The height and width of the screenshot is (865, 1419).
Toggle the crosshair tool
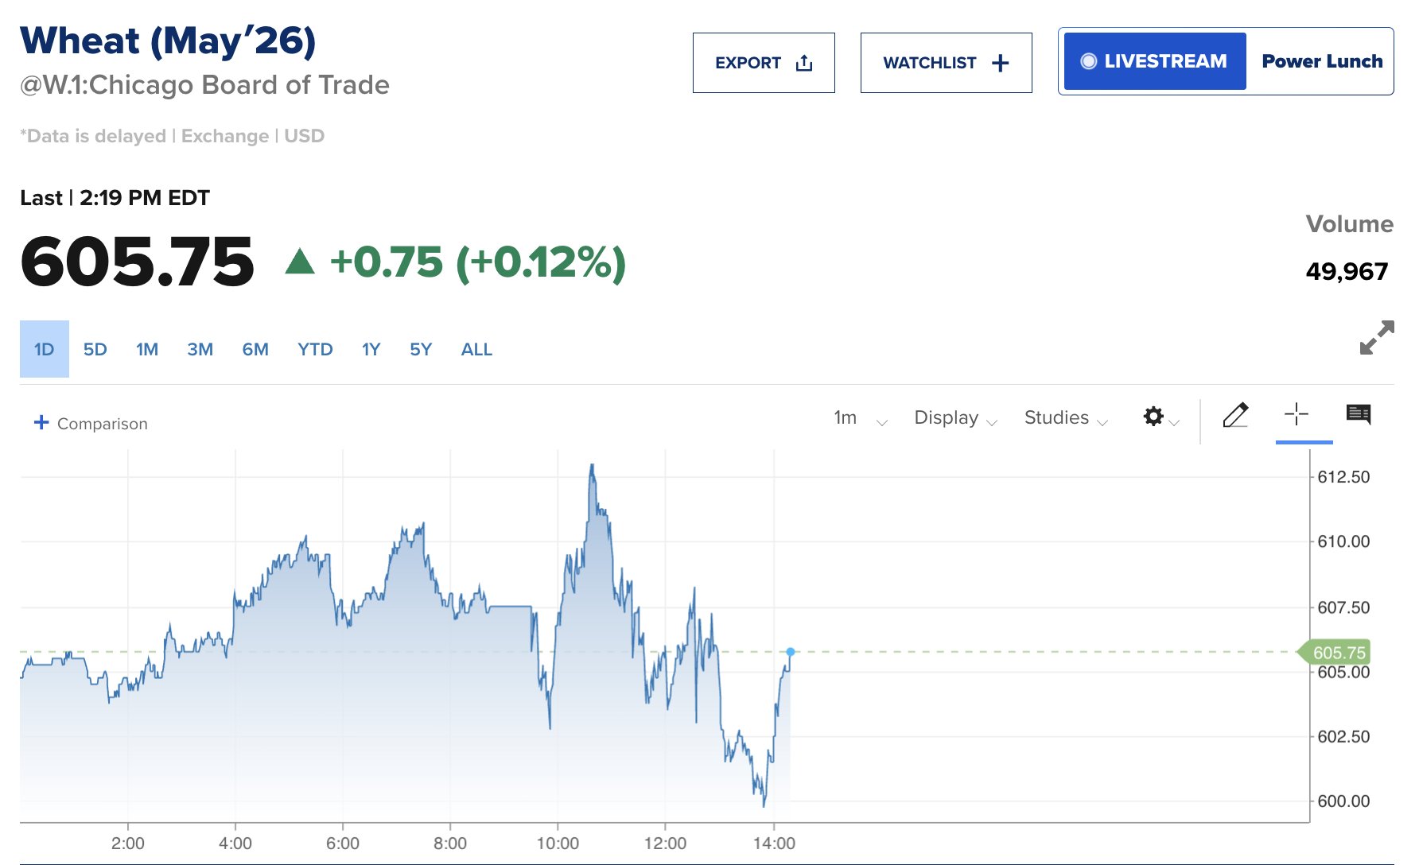tap(1296, 414)
